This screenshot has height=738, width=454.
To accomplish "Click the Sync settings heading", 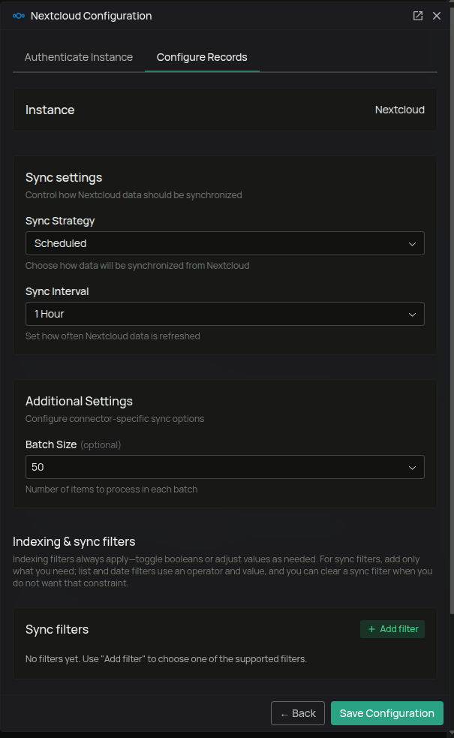I will [64, 177].
